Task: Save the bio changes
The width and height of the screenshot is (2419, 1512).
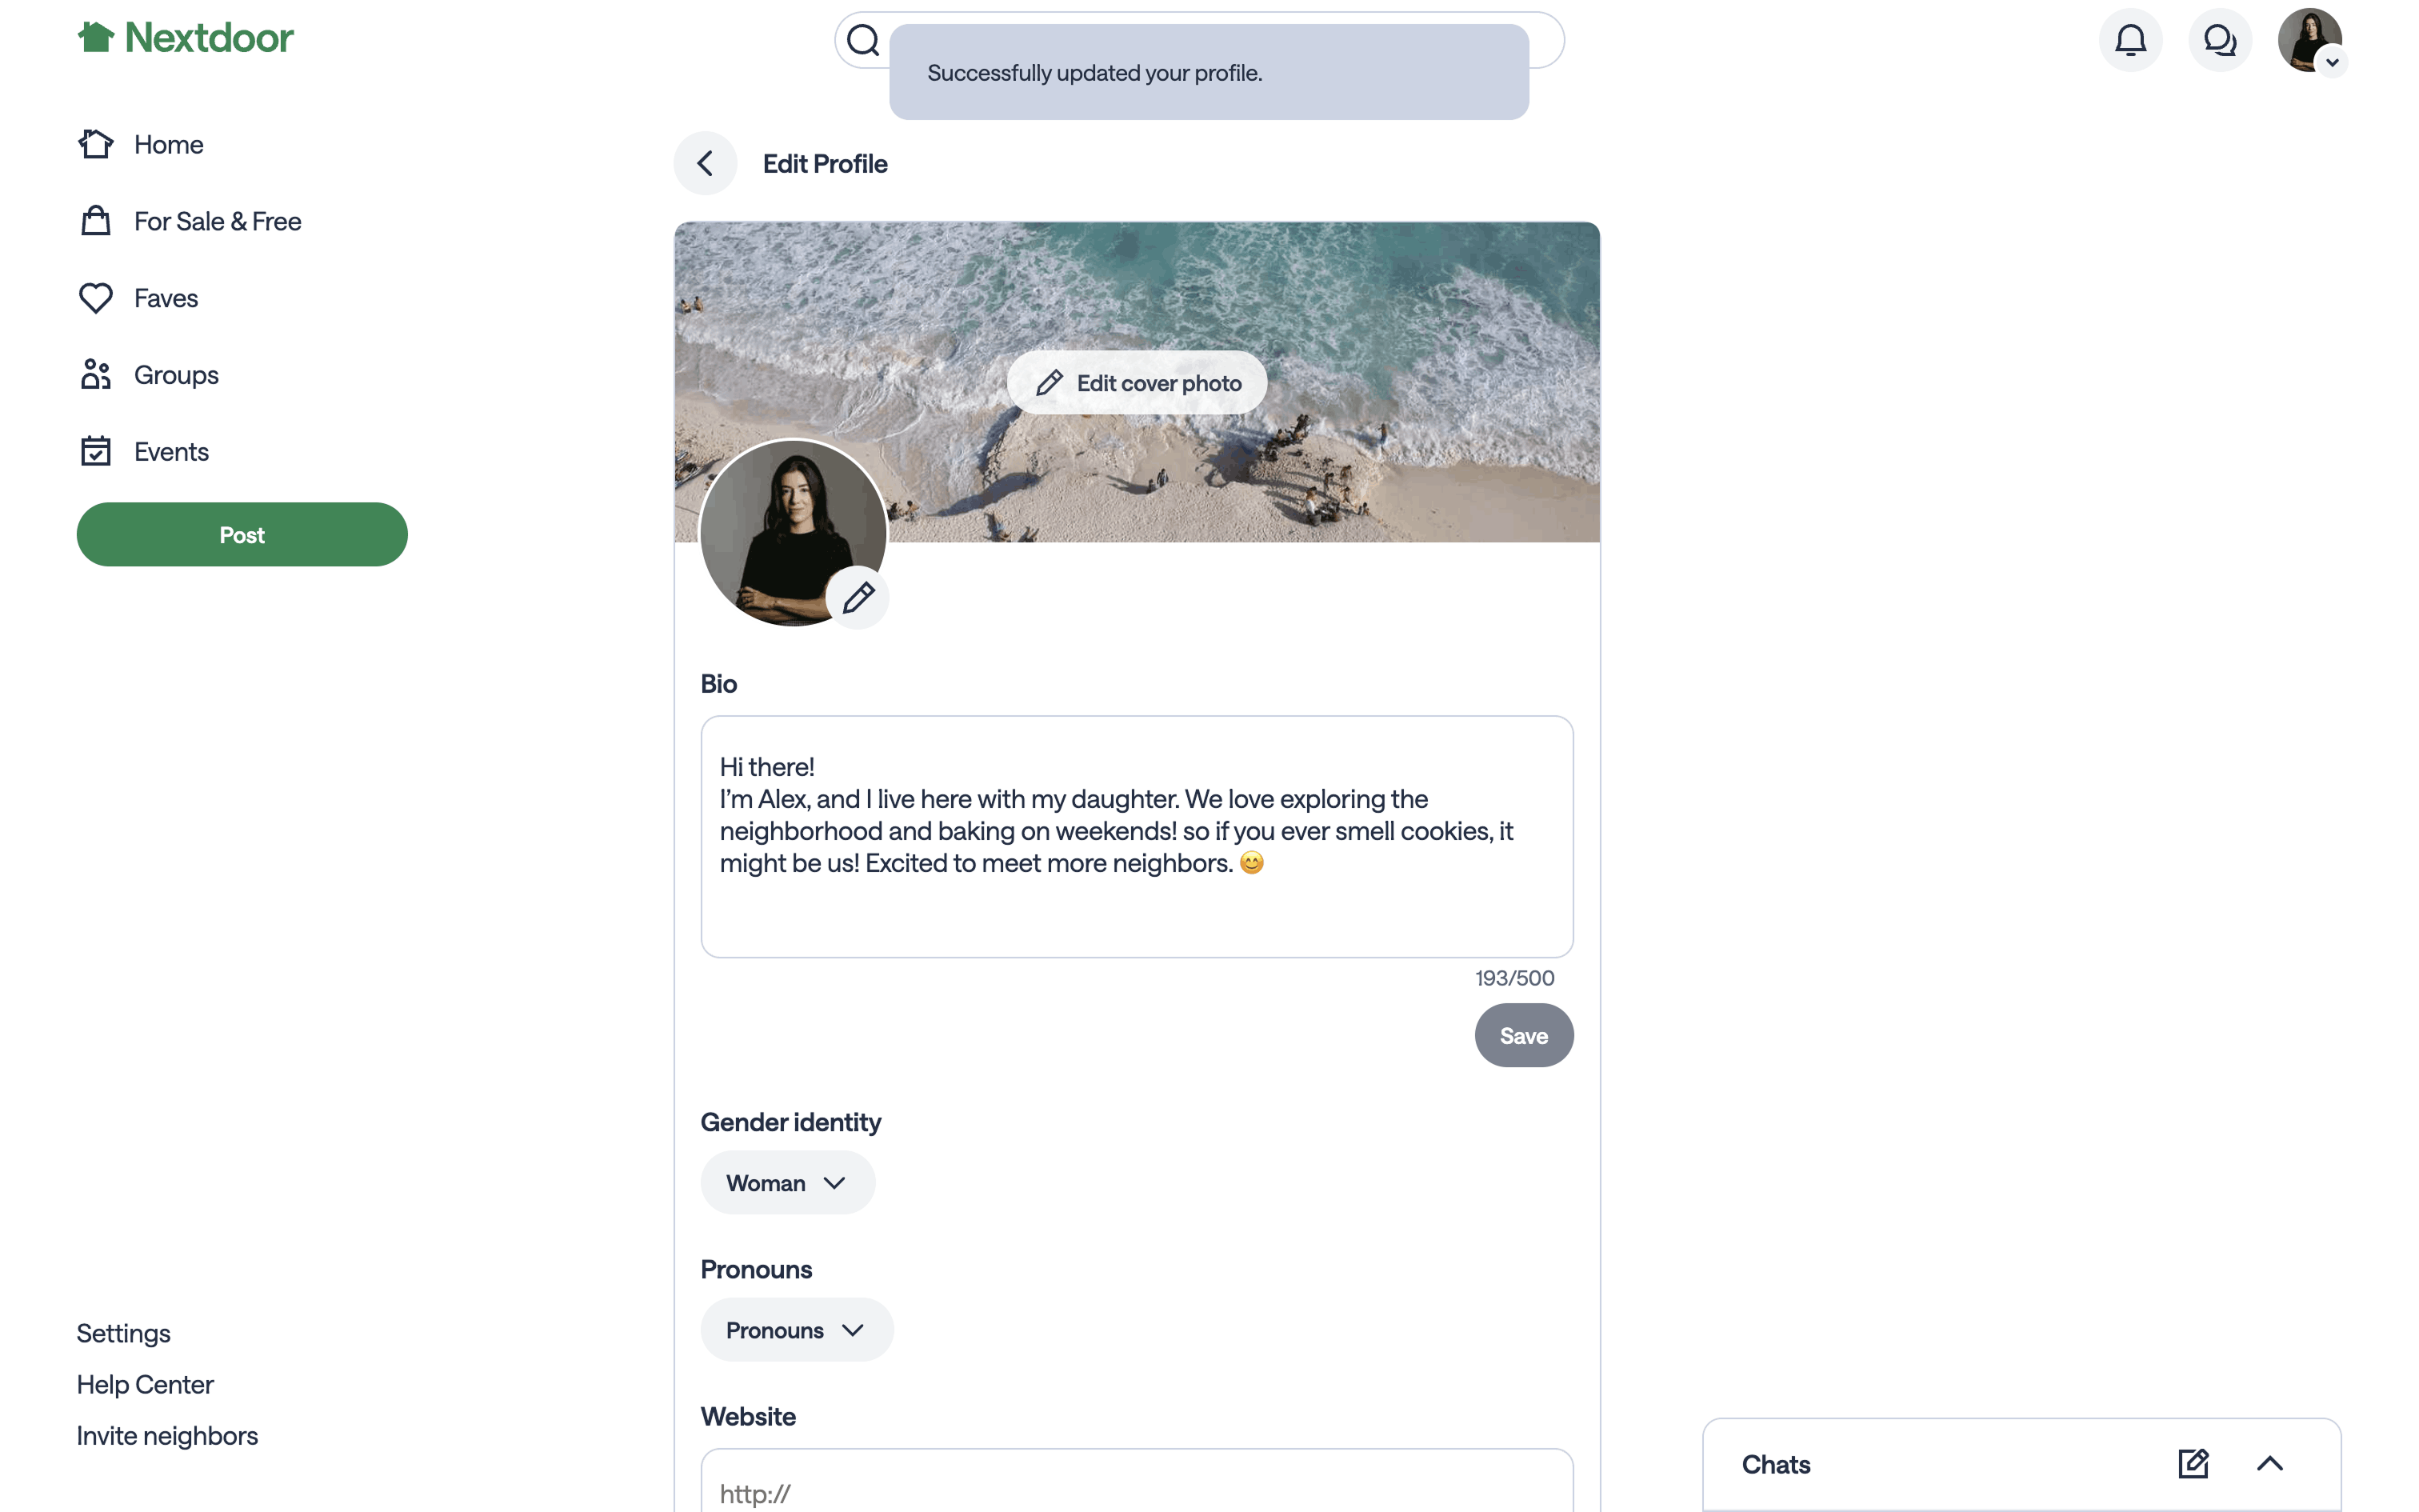Action: click(1523, 1036)
